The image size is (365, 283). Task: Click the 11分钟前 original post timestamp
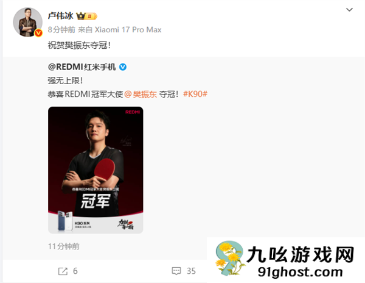(x=64, y=246)
